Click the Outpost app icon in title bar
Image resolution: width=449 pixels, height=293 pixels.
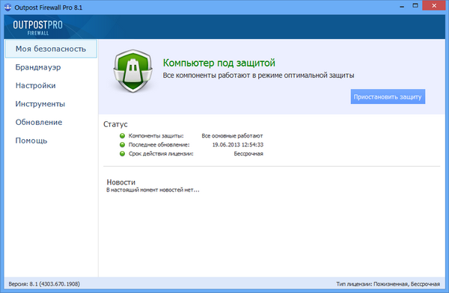pos(8,7)
